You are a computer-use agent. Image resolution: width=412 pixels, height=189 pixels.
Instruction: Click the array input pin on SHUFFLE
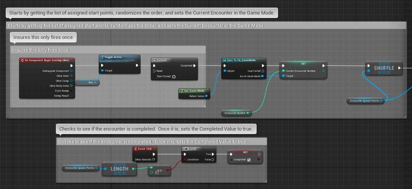coord(369,71)
